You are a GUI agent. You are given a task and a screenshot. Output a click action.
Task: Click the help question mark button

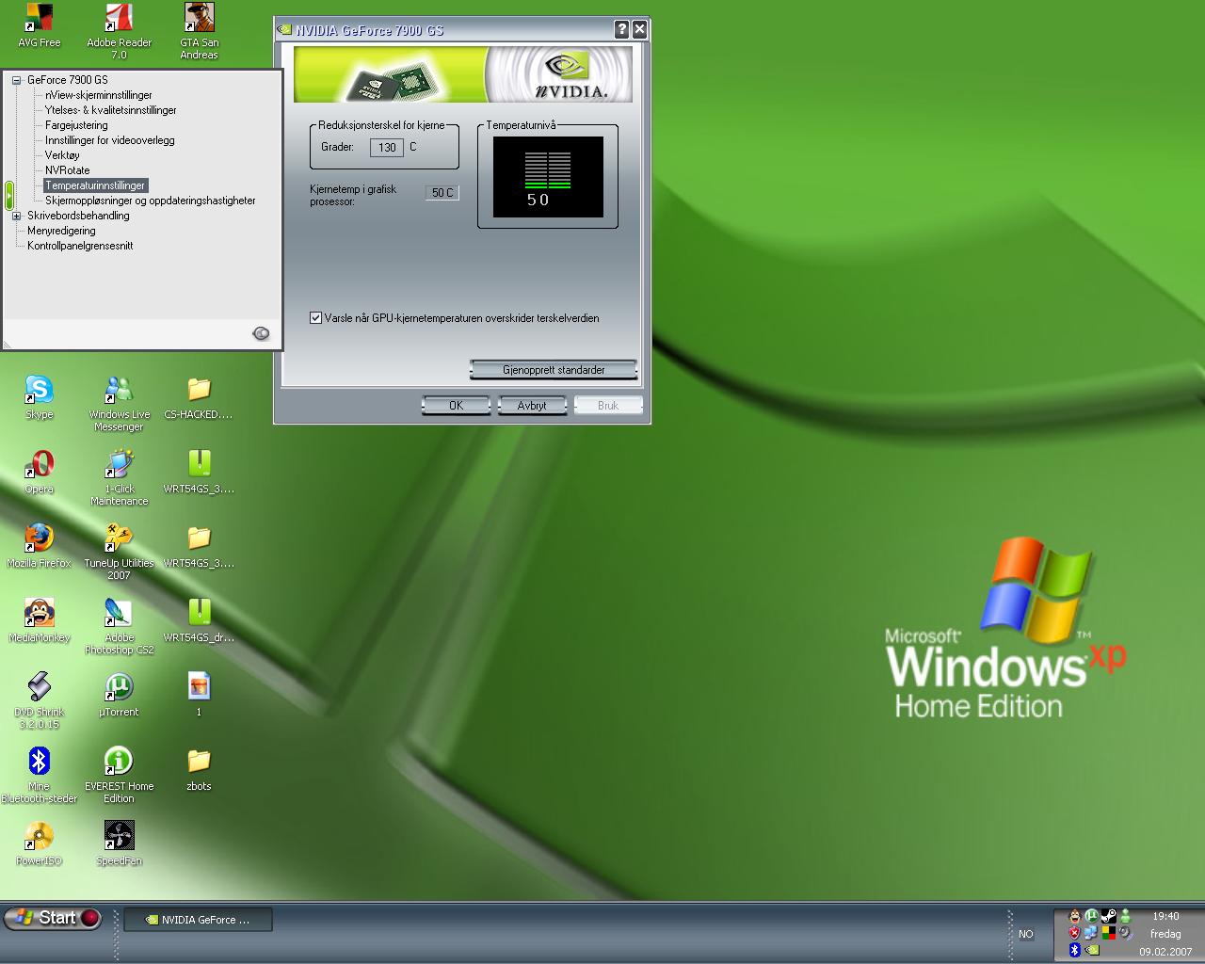[x=621, y=29]
